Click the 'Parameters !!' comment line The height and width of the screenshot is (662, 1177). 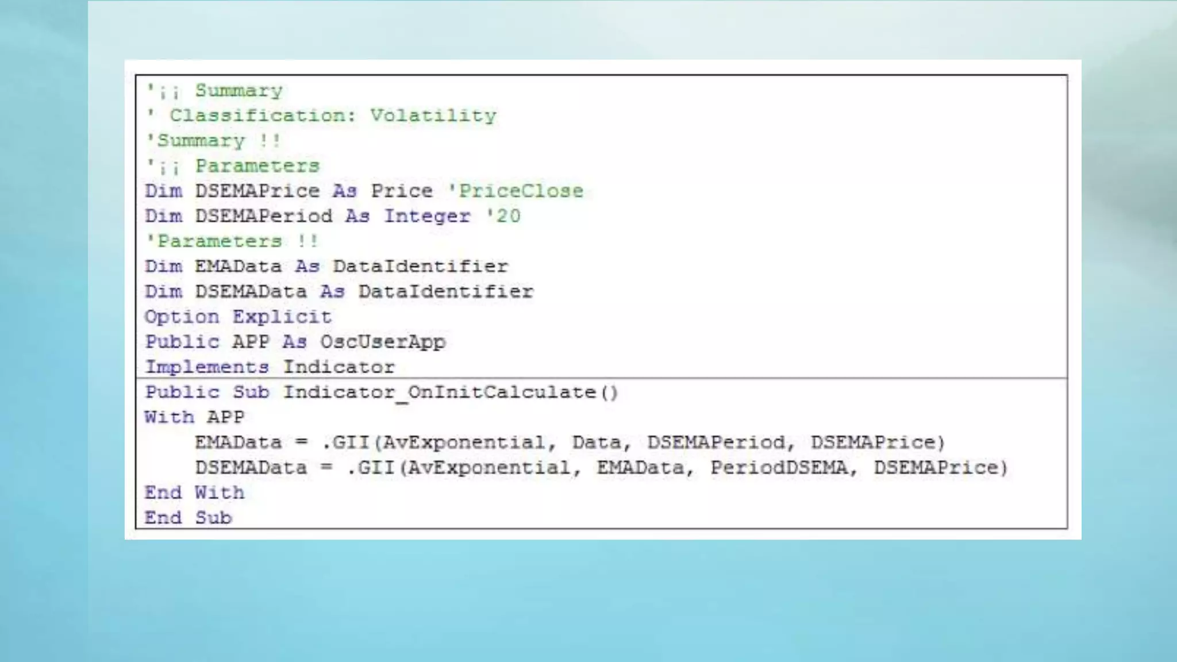pyautogui.click(x=232, y=241)
